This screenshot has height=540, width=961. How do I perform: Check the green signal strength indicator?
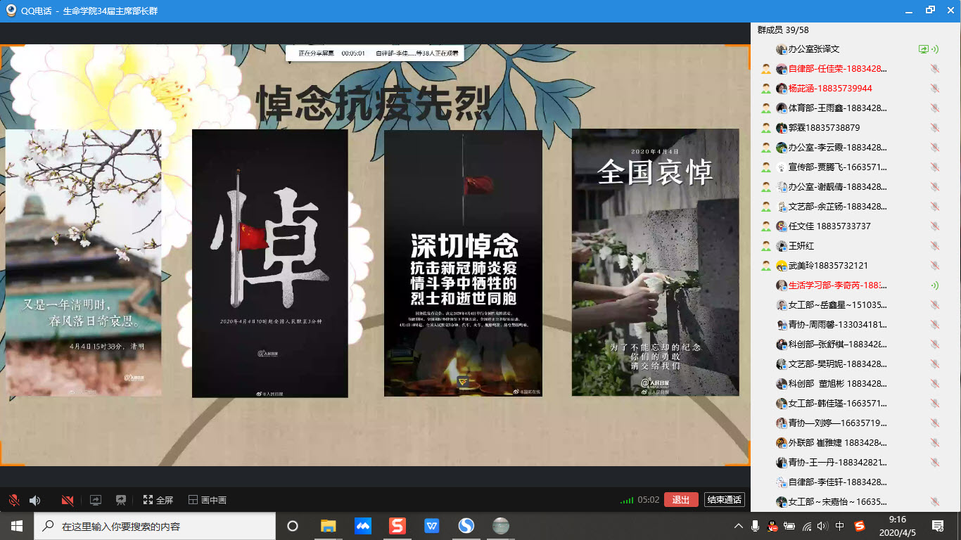(627, 501)
